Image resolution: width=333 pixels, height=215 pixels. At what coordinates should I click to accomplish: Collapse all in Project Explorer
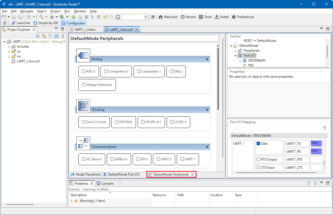[x=38, y=36]
